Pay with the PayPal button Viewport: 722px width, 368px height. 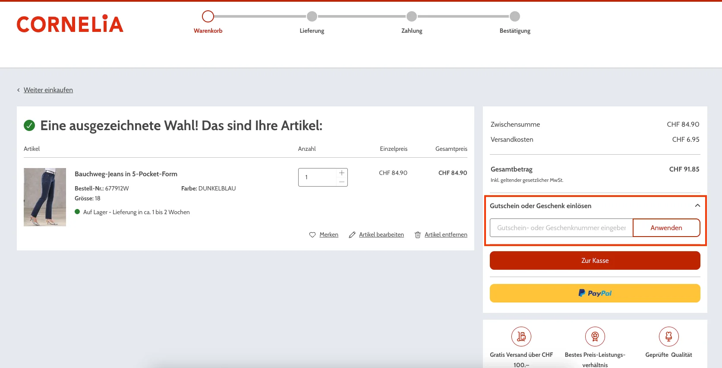pos(595,293)
